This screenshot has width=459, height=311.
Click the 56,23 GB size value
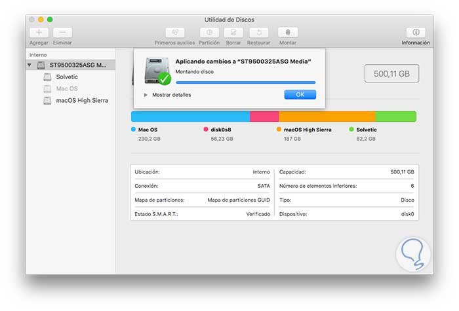click(222, 139)
